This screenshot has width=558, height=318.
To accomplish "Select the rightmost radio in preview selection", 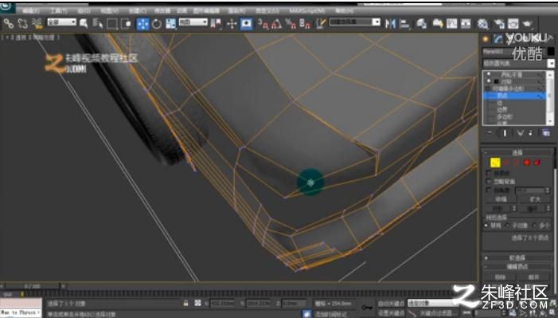I will tap(534, 226).
